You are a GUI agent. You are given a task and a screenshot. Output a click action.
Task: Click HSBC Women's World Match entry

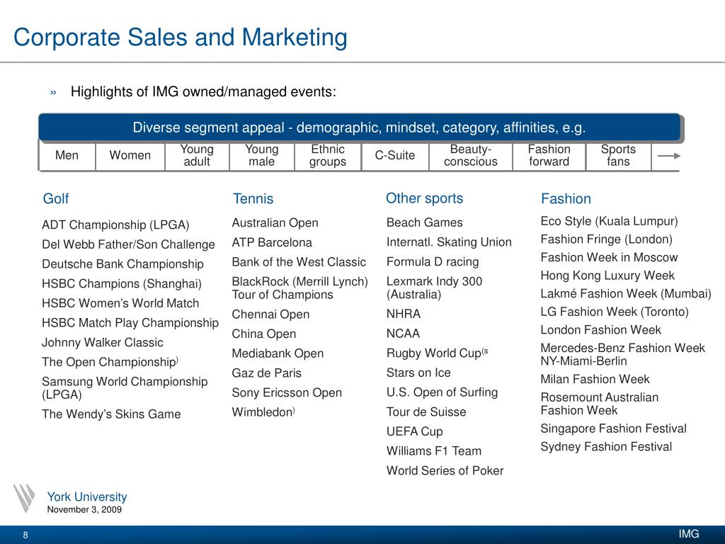120,303
